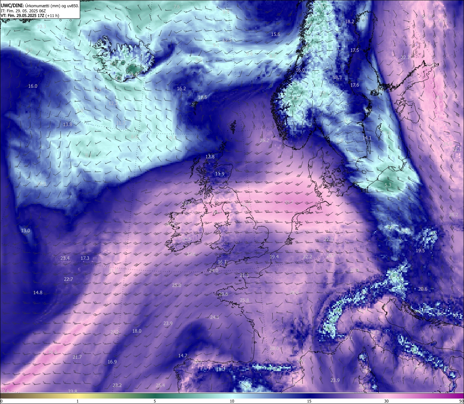Click the 16.2 value near the Faroes
This screenshot has height=404, width=464.
pyautogui.click(x=181, y=88)
